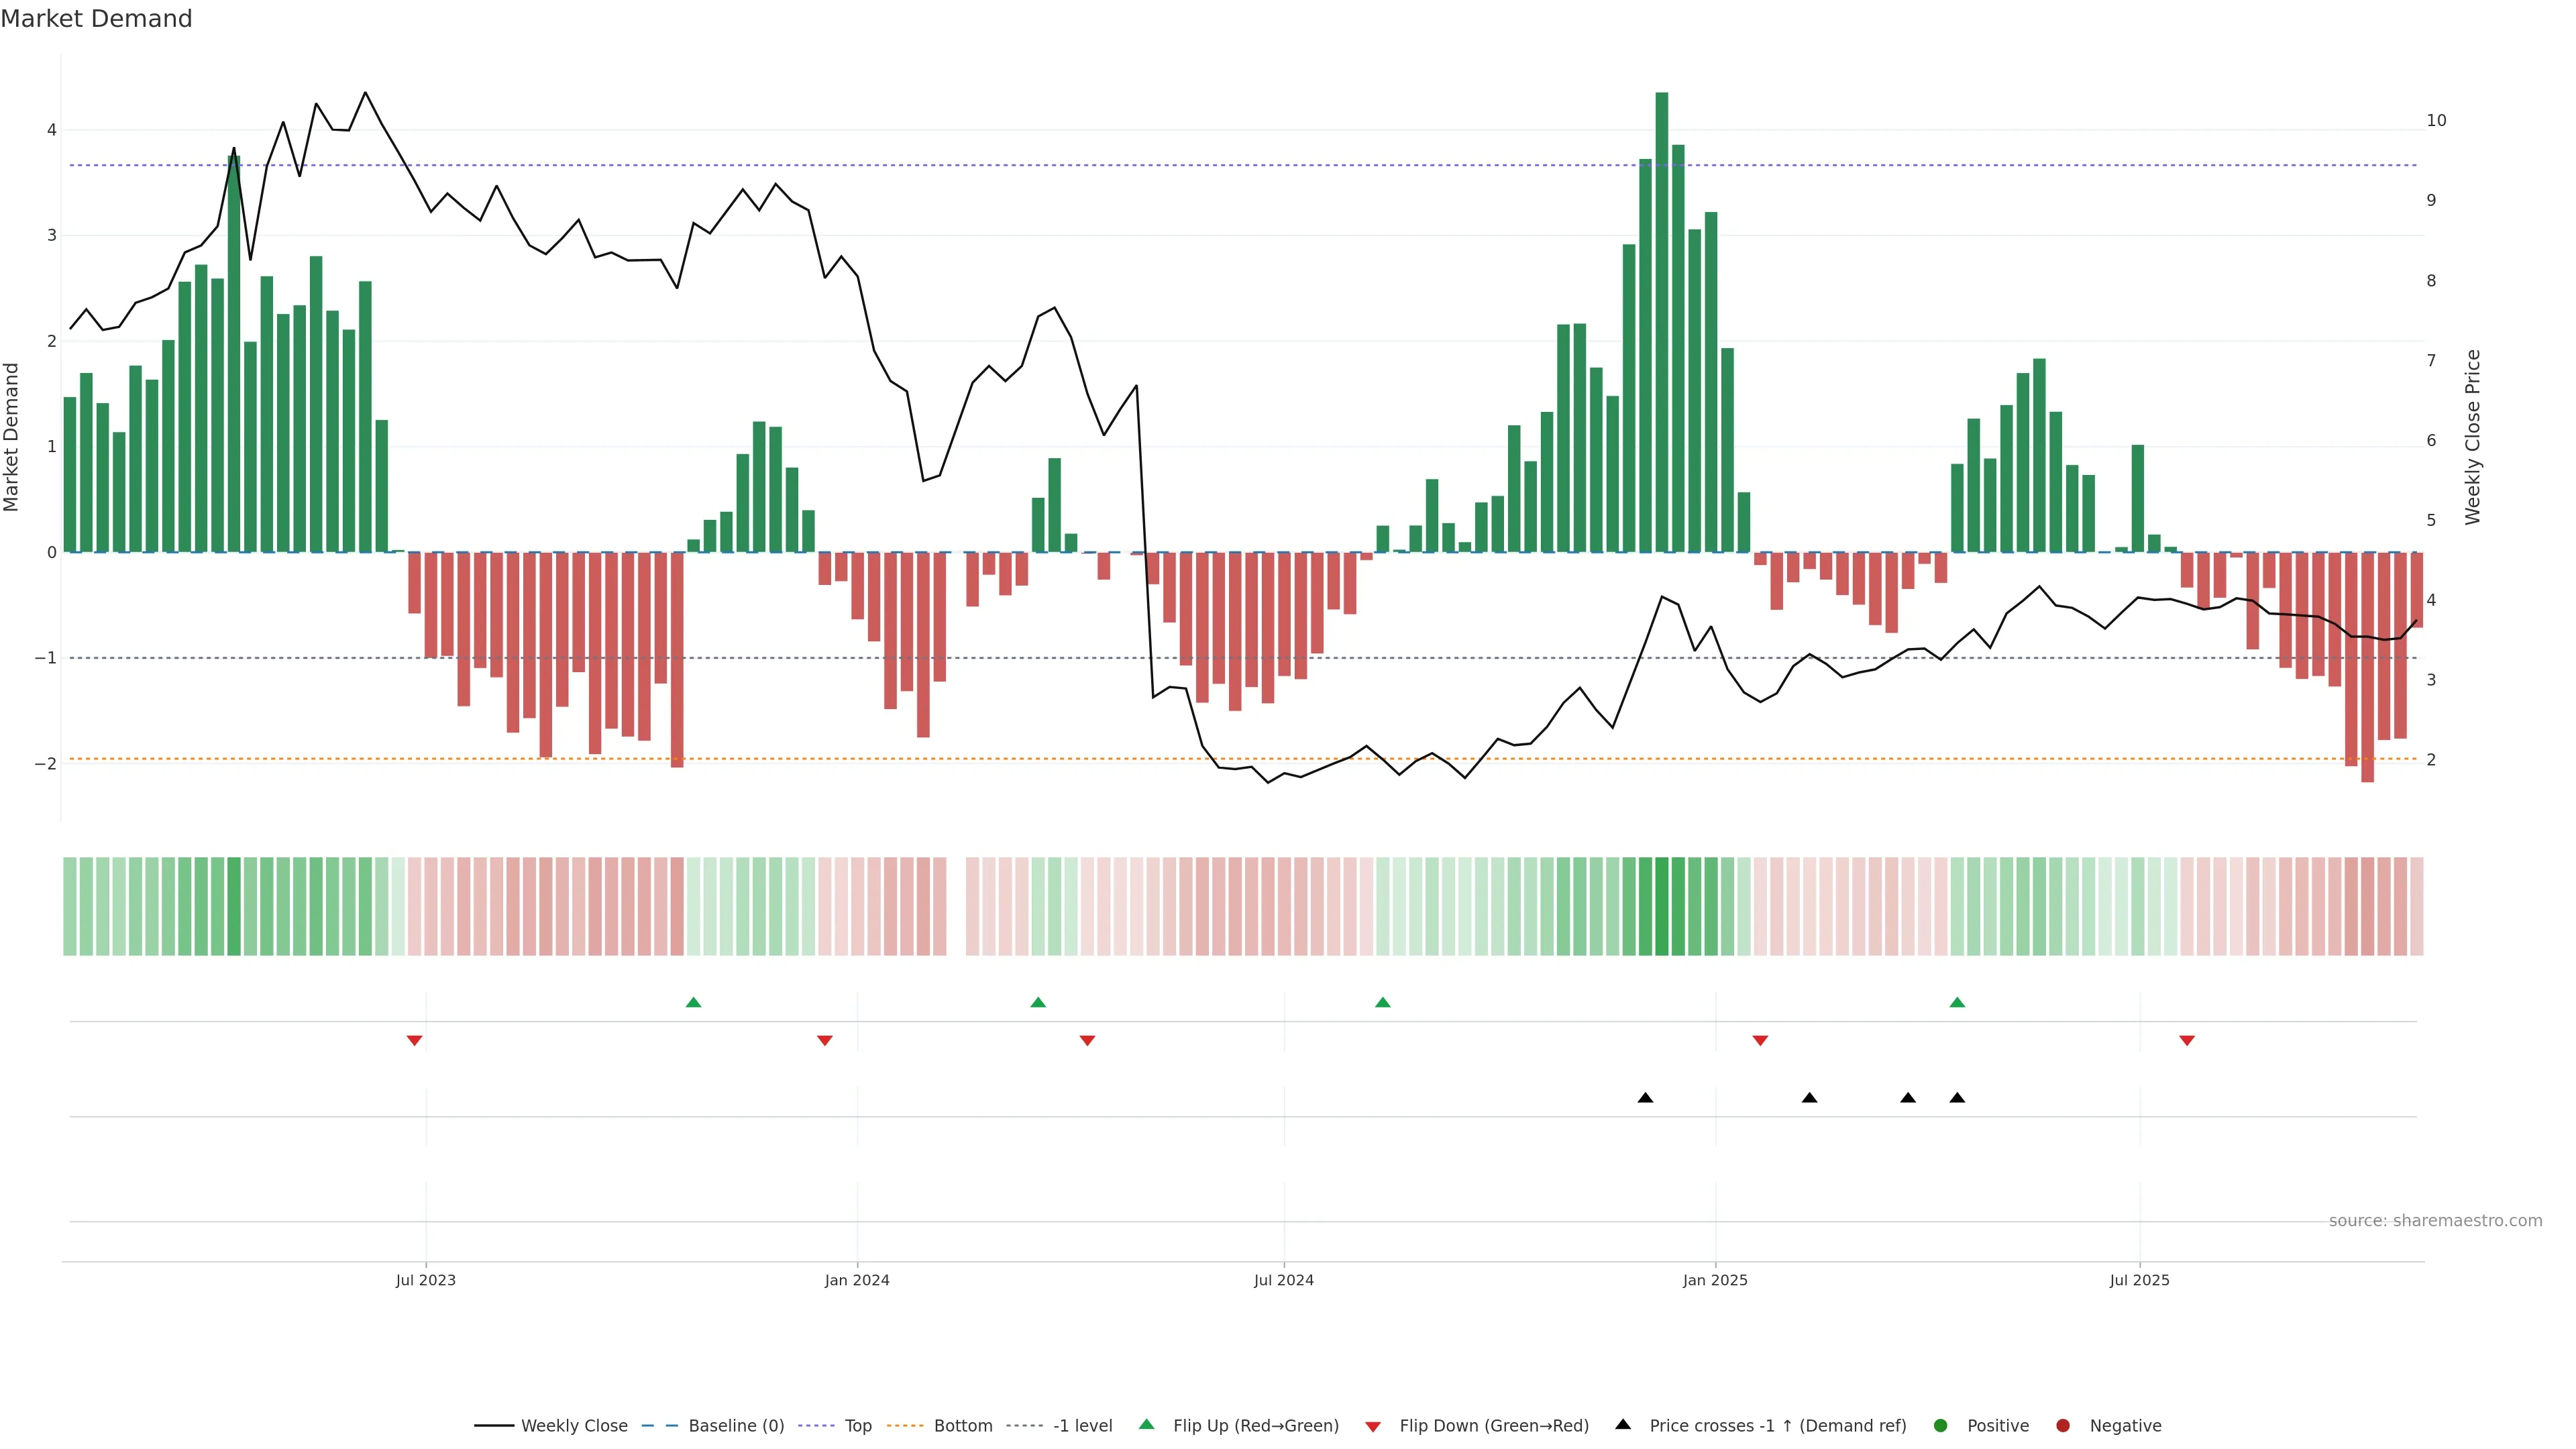Click the red flip-down marker just after Jan 2025
2576x1449 pixels.
coord(1760,1041)
